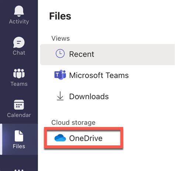Click the Chat text label
The width and height of the screenshot is (175, 171).
click(x=19, y=53)
